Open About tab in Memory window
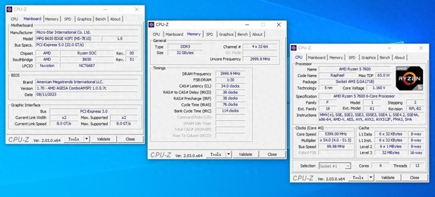The image size is (435, 197). point(257,34)
